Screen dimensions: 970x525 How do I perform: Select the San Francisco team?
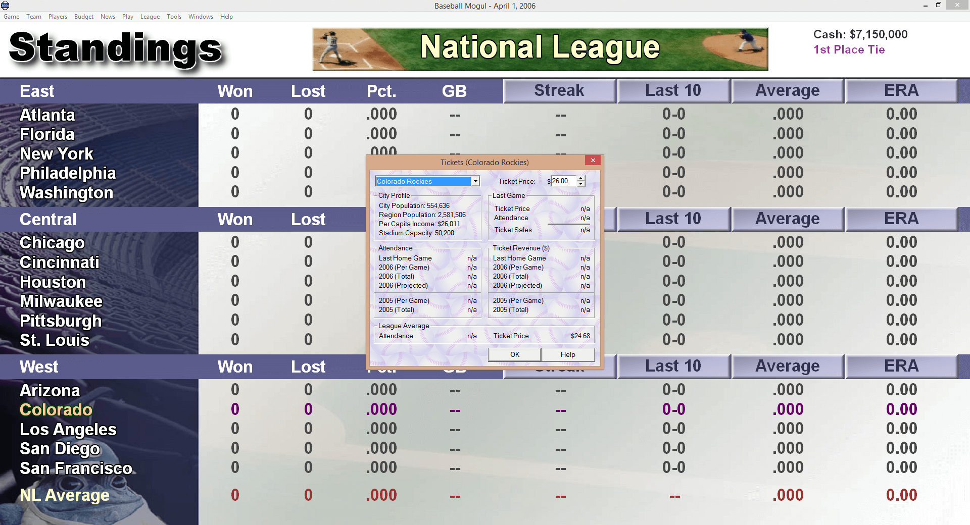click(76, 468)
